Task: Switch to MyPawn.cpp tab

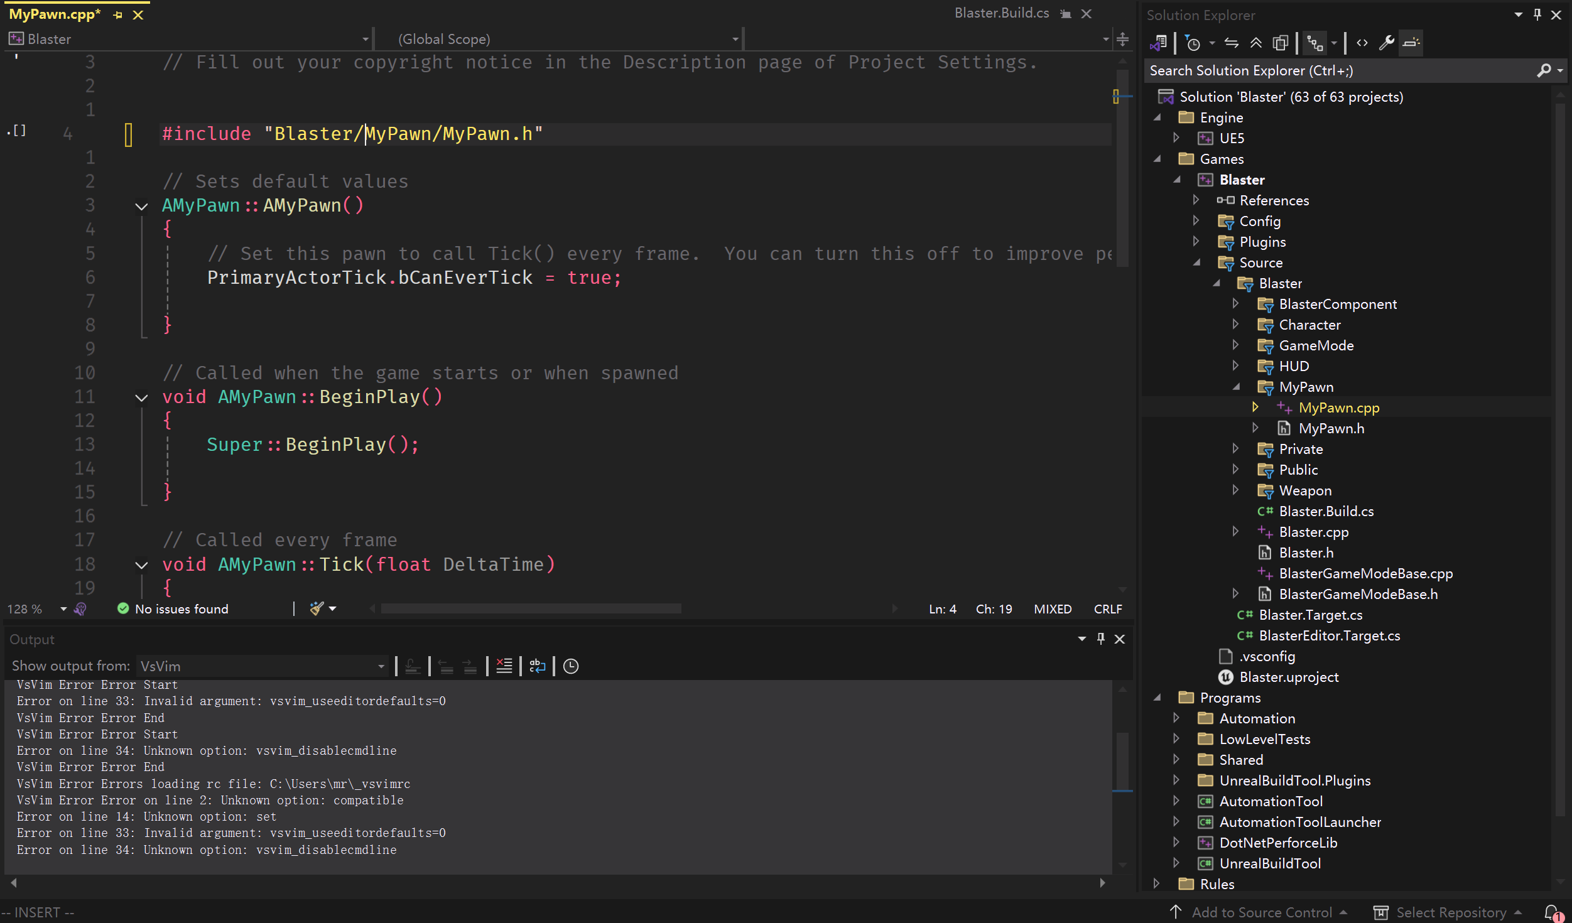Action: pyautogui.click(x=55, y=14)
